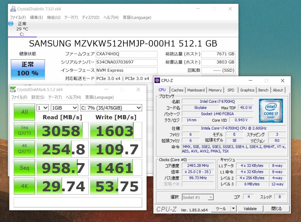Open the 機能(U) menu in CrystalDiskInfo
Image resolution: width=301 pixels, height=222 pixels.
tap(54, 18)
